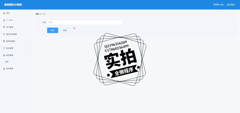Viewport: 240px width, 113px height.
Task: Expand the 用户管理 chevron arrow
Action: coord(29,27)
